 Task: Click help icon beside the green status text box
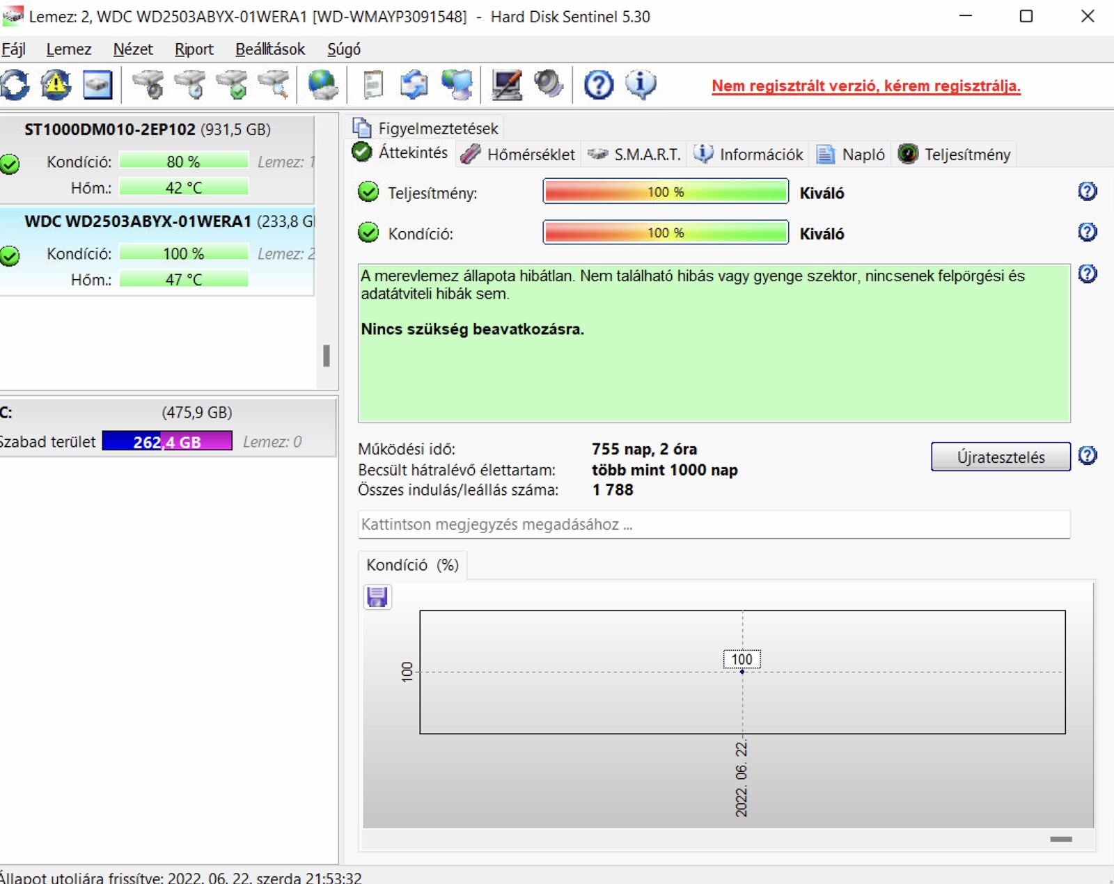1088,274
